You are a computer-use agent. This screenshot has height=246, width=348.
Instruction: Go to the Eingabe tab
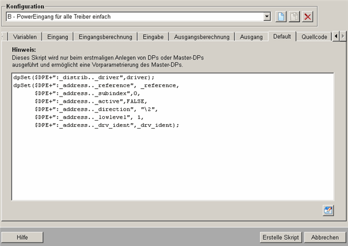pos(153,37)
